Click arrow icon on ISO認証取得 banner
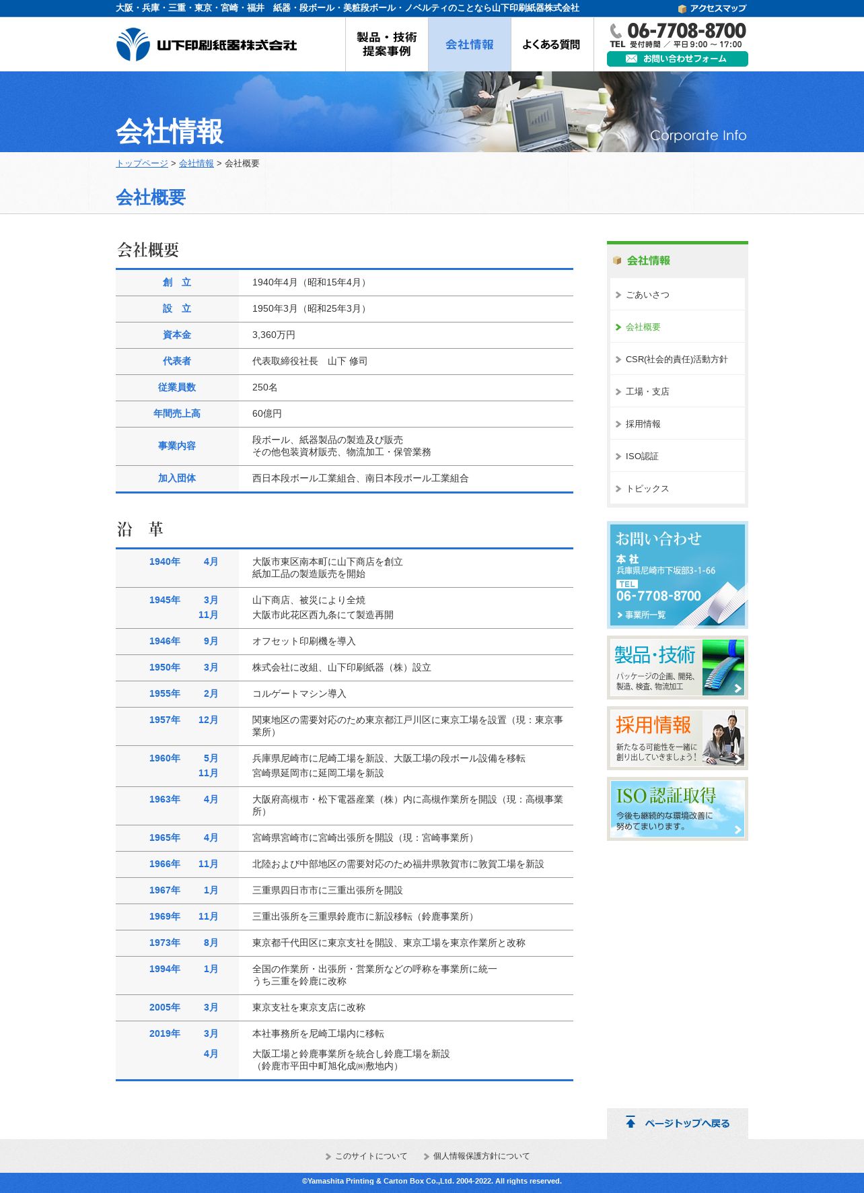Screen dimensions: 864x1193 [x=737, y=829]
